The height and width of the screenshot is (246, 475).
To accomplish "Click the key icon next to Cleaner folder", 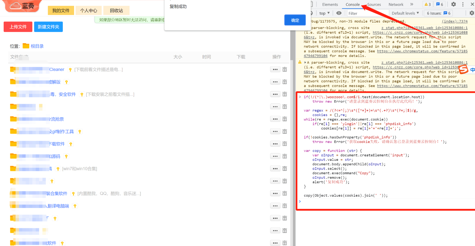I will [70, 70].
